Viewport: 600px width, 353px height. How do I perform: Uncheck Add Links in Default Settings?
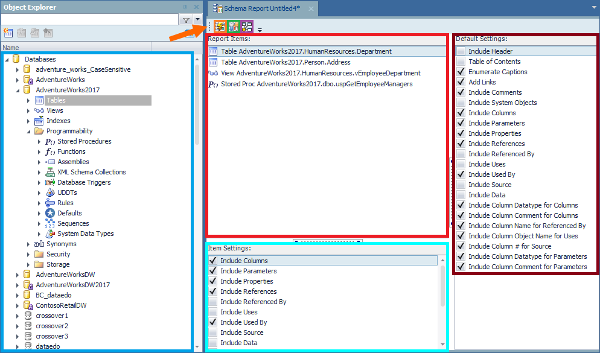(461, 82)
